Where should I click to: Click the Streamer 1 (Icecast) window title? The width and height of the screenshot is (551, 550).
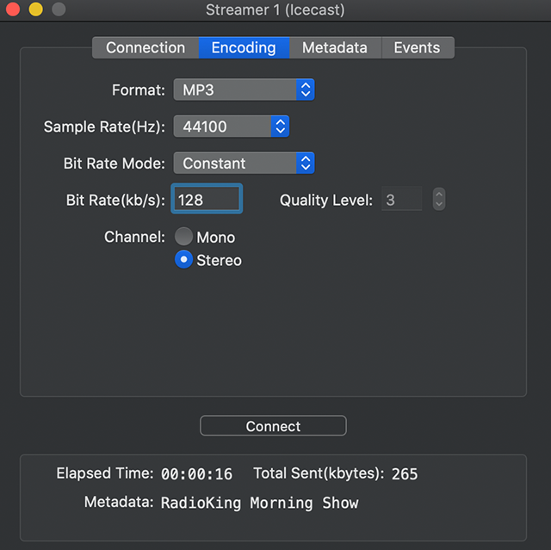pyautogui.click(x=275, y=10)
